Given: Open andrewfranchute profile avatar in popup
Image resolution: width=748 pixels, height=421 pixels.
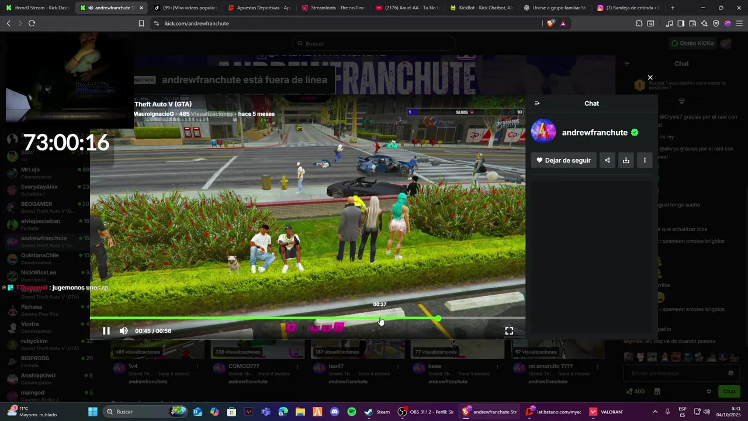Looking at the screenshot, I should [543, 132].
